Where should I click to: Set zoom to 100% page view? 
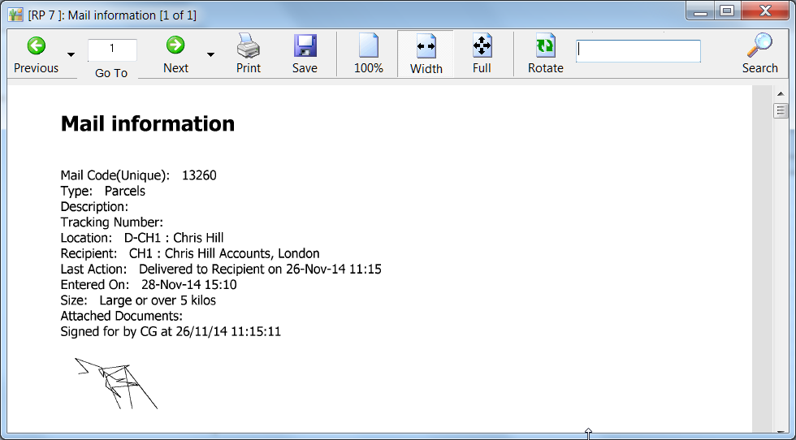tap(368, 45)
